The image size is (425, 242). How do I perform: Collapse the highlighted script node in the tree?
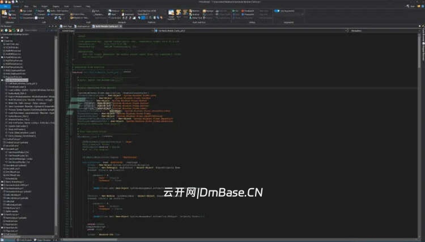click(2, 80)
